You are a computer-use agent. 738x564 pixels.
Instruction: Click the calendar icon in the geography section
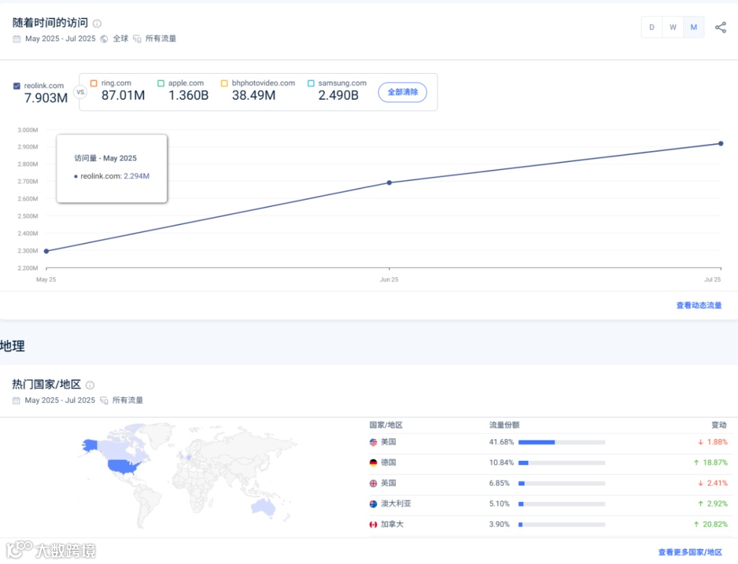[16, 401]
